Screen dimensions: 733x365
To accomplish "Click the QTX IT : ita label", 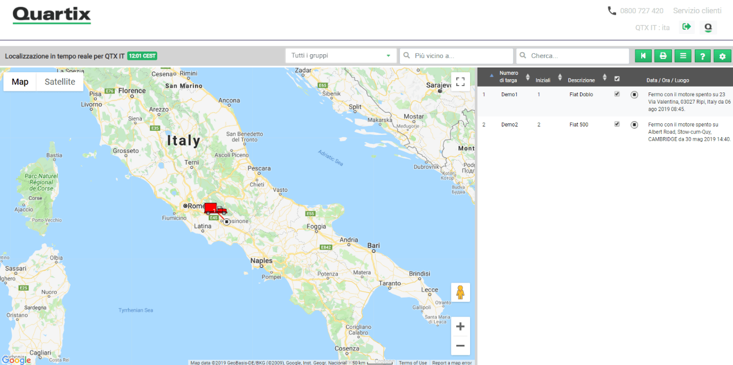I will coord(652,27).
